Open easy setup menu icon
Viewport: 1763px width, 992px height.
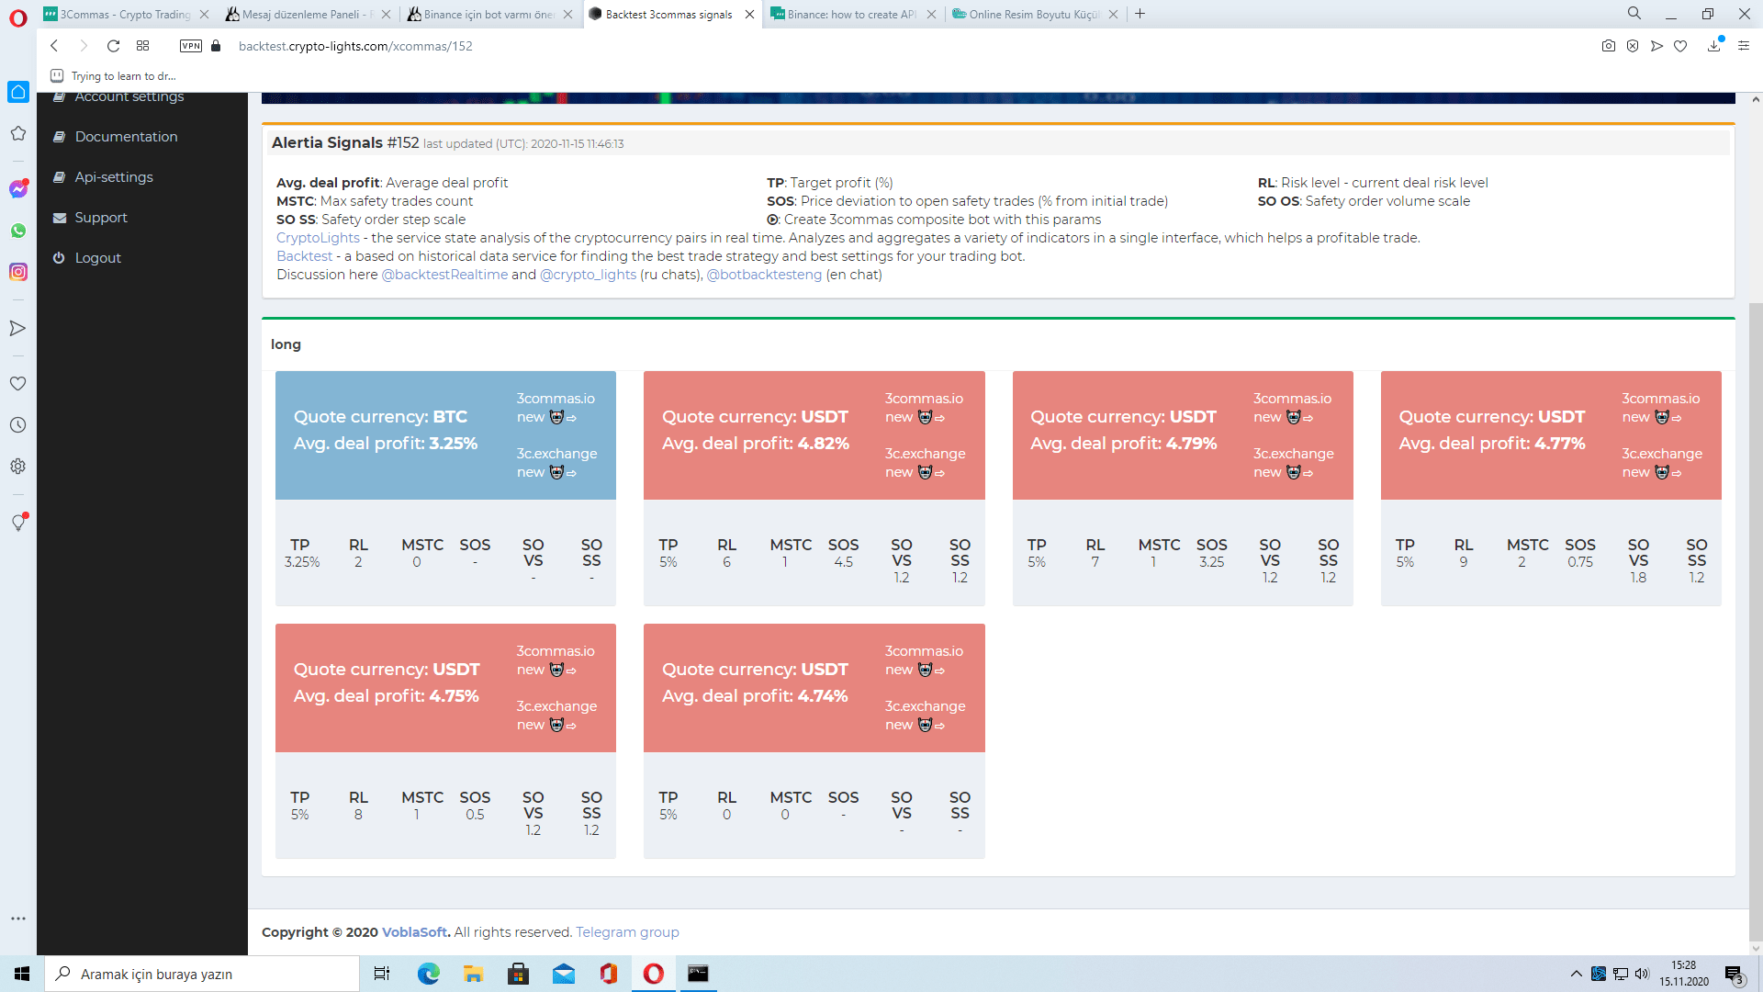pyautogui.click(x=1744, y=46)
